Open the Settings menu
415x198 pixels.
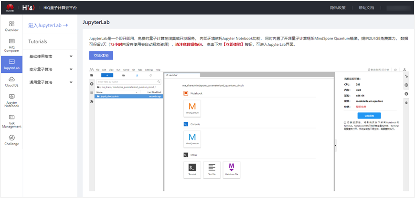(x=149, y=70)
